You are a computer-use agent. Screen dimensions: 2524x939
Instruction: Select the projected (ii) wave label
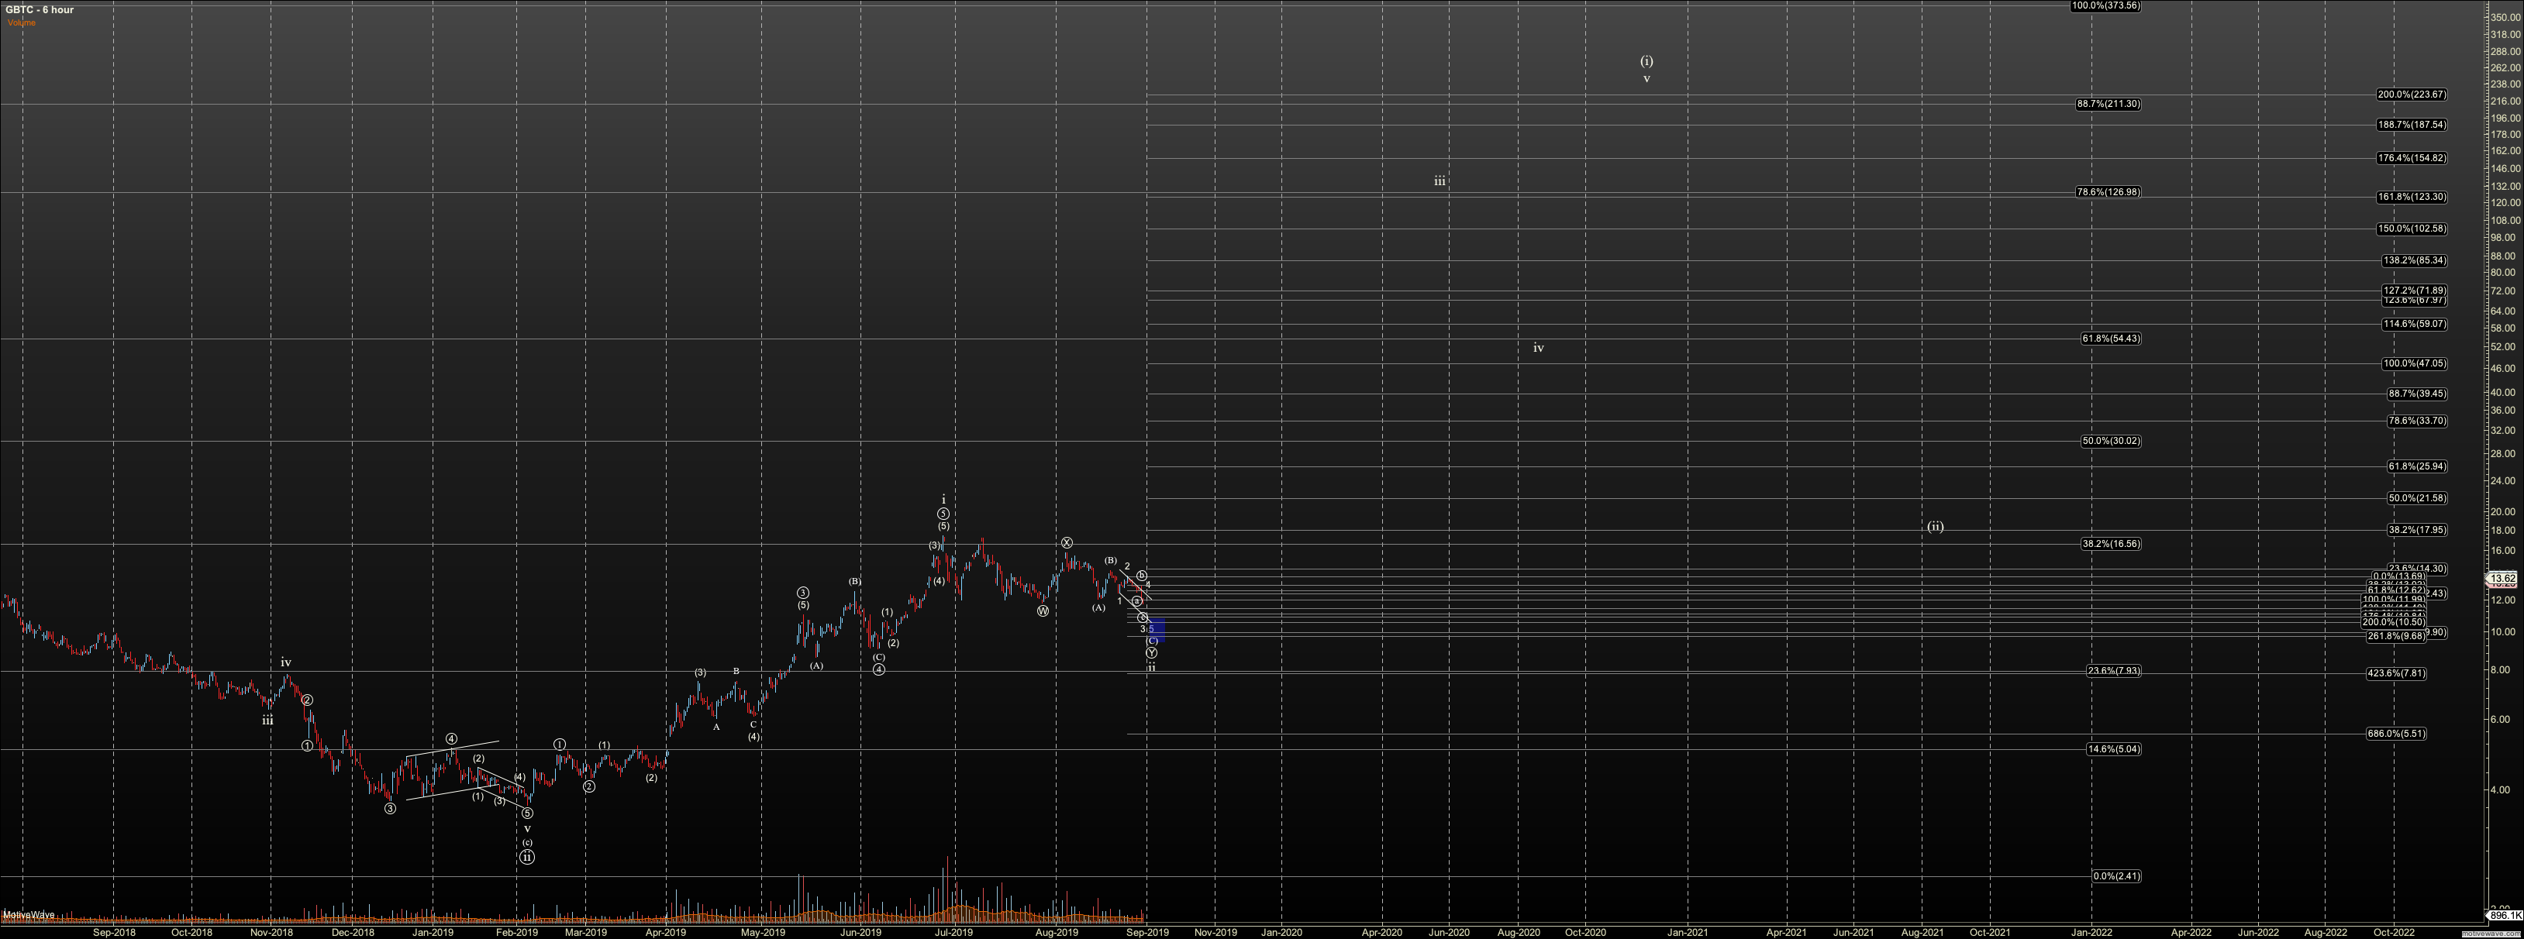[x=1935, y=527]
